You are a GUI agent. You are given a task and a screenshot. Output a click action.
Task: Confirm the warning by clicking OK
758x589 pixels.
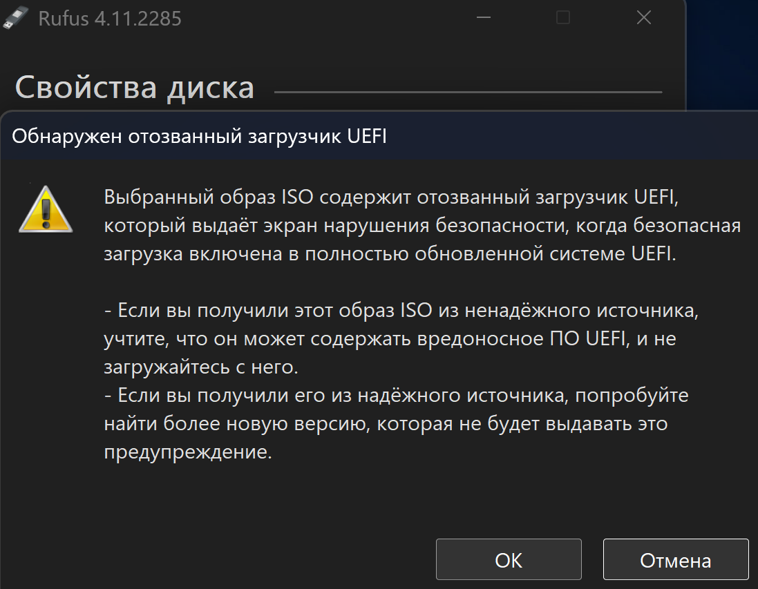pyautogui.click(x=508, y=559)
